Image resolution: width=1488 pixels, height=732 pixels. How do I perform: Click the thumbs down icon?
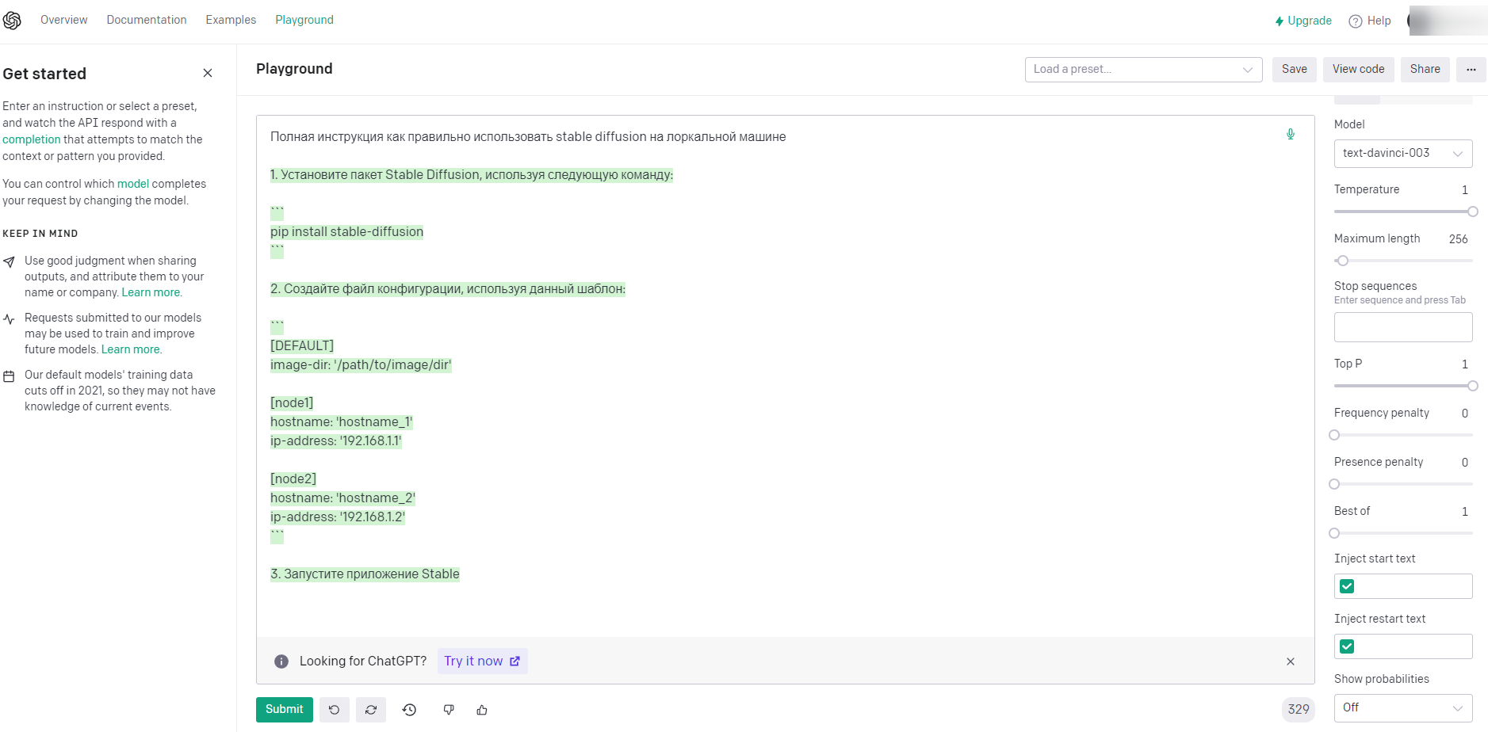[449, 710]
